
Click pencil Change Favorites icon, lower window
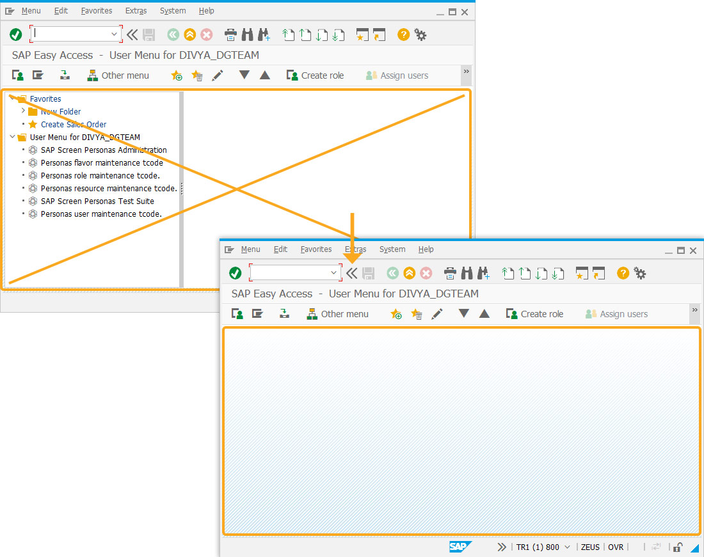pos(437,314)
